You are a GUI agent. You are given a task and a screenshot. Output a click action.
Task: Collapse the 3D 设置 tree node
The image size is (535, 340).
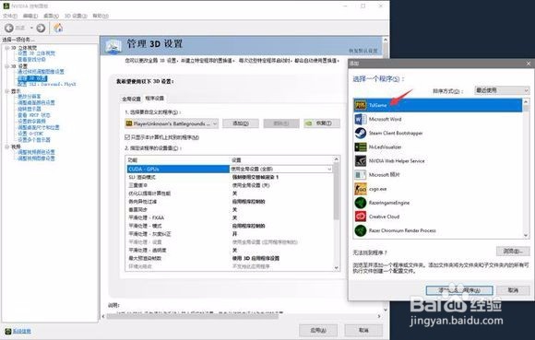point(6,66)
